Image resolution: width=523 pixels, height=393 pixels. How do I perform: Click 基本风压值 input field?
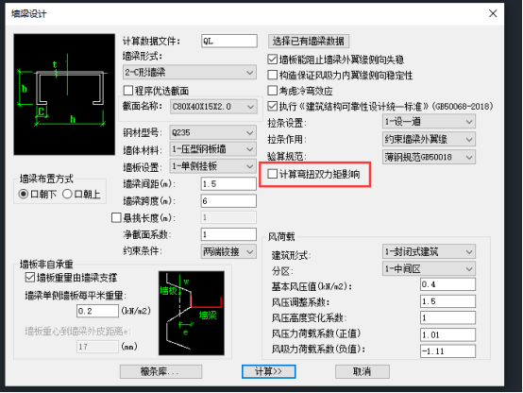[x=447, y=284]
